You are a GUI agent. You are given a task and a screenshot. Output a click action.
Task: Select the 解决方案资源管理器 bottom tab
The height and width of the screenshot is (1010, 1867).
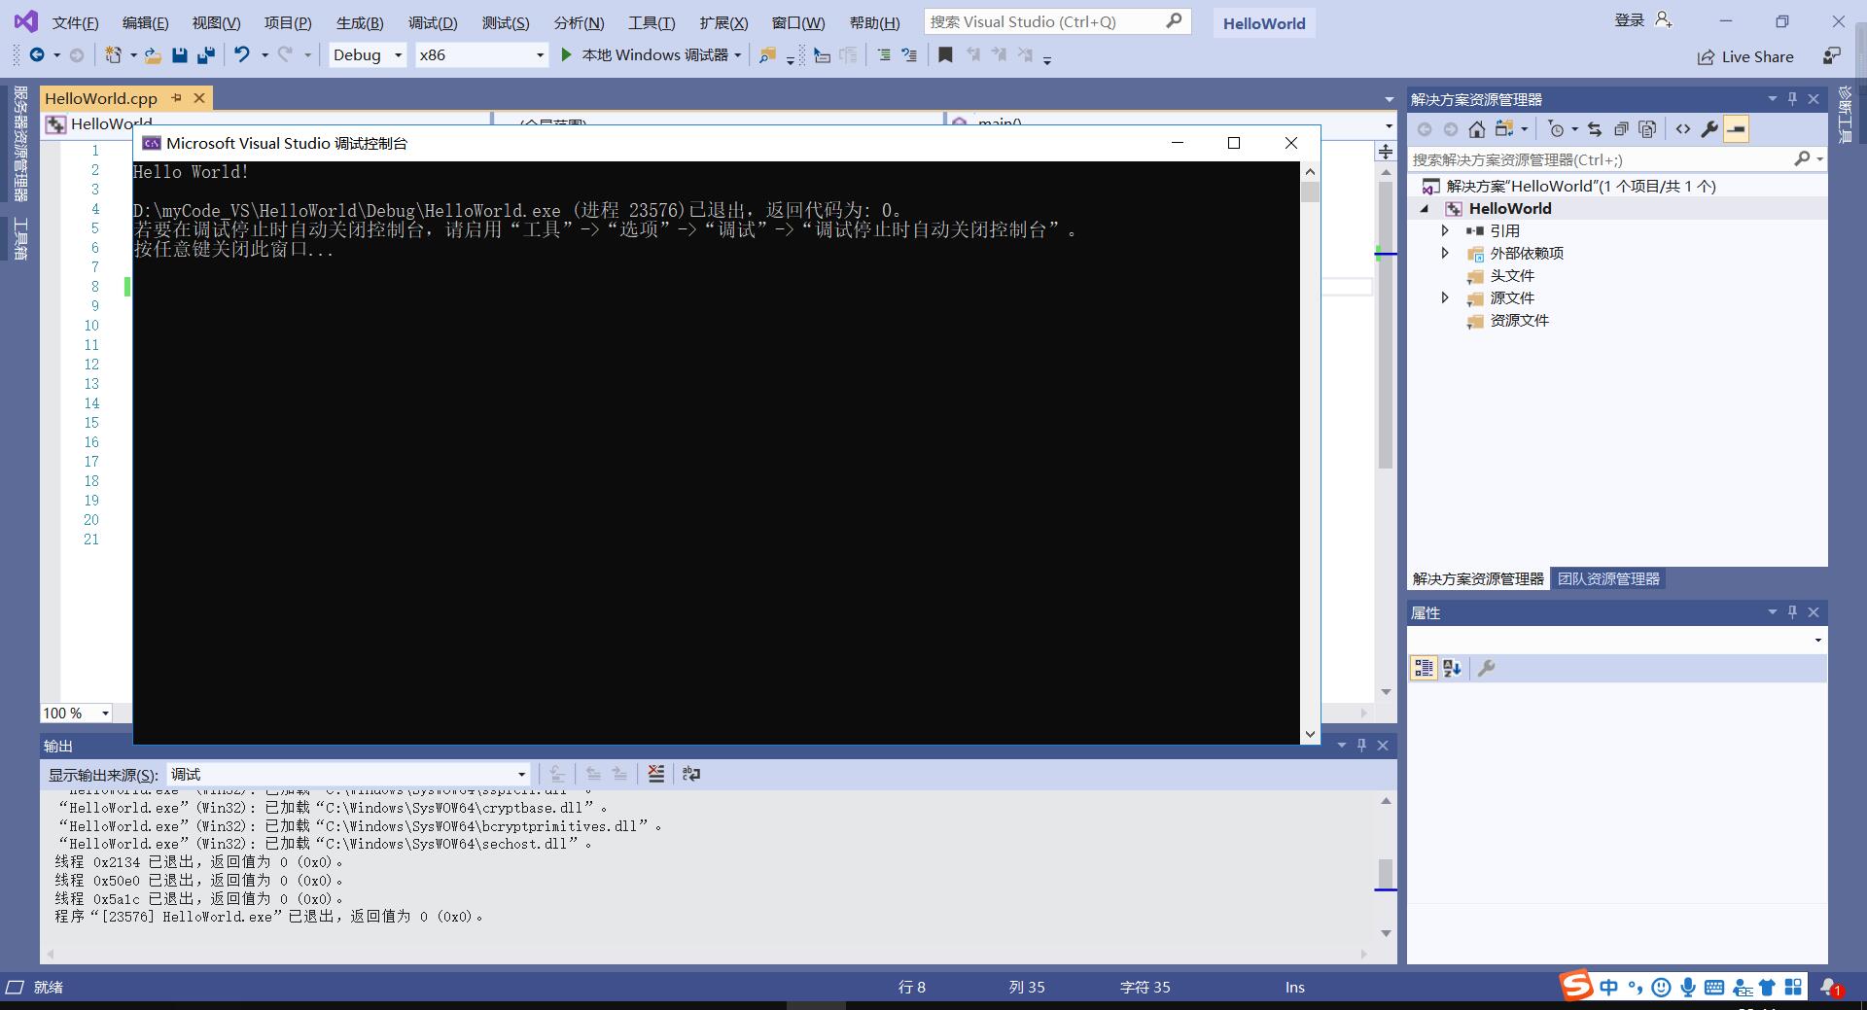(1478, 578)
